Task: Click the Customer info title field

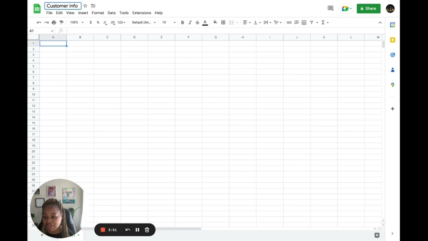Action: (63, 6)
